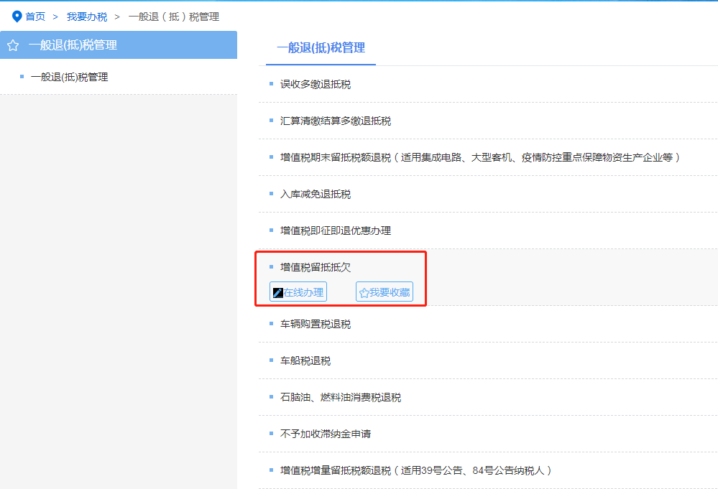Open the 我要办税 breadcrumb link

86,17
